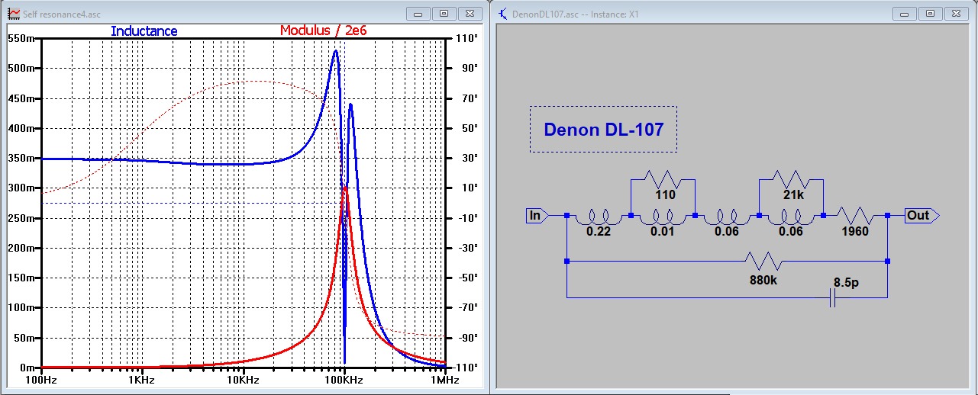
Task: Click the Denon DL-107 label box
Action: click(603, 129)
